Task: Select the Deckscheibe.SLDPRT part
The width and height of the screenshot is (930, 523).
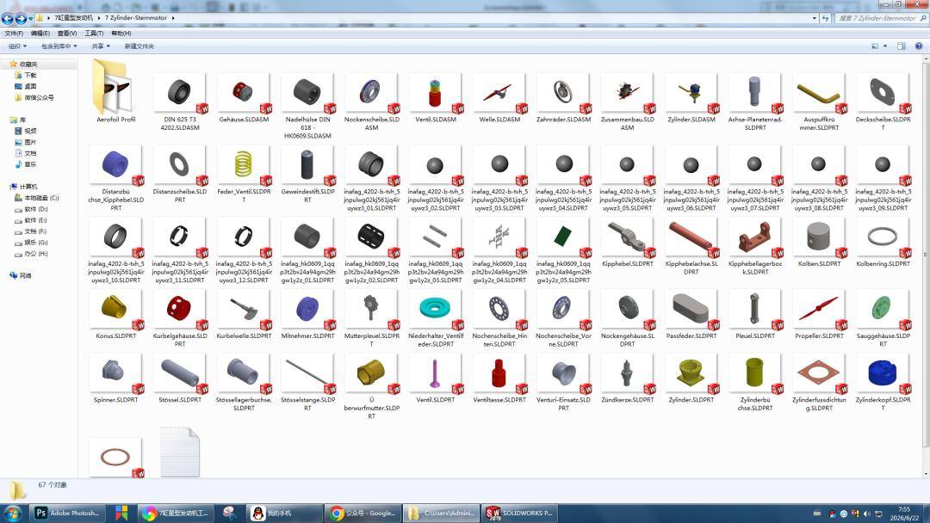Action: 883,100
